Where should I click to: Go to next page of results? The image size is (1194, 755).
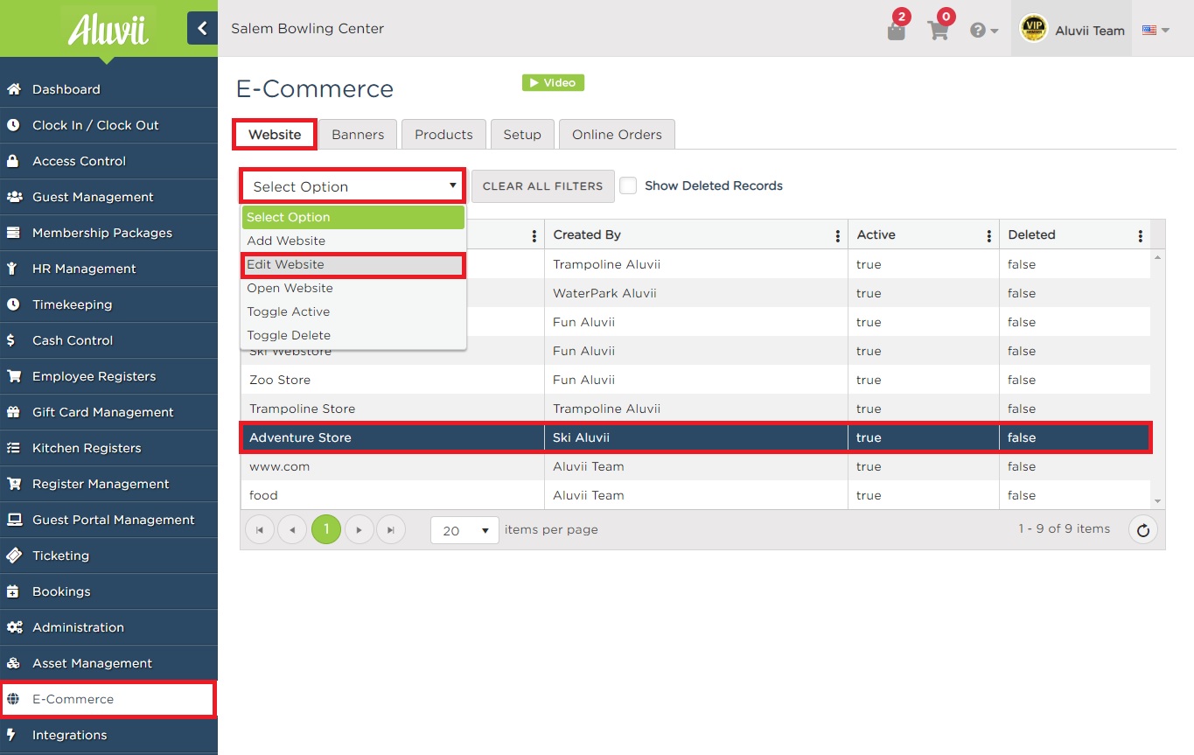360,529
